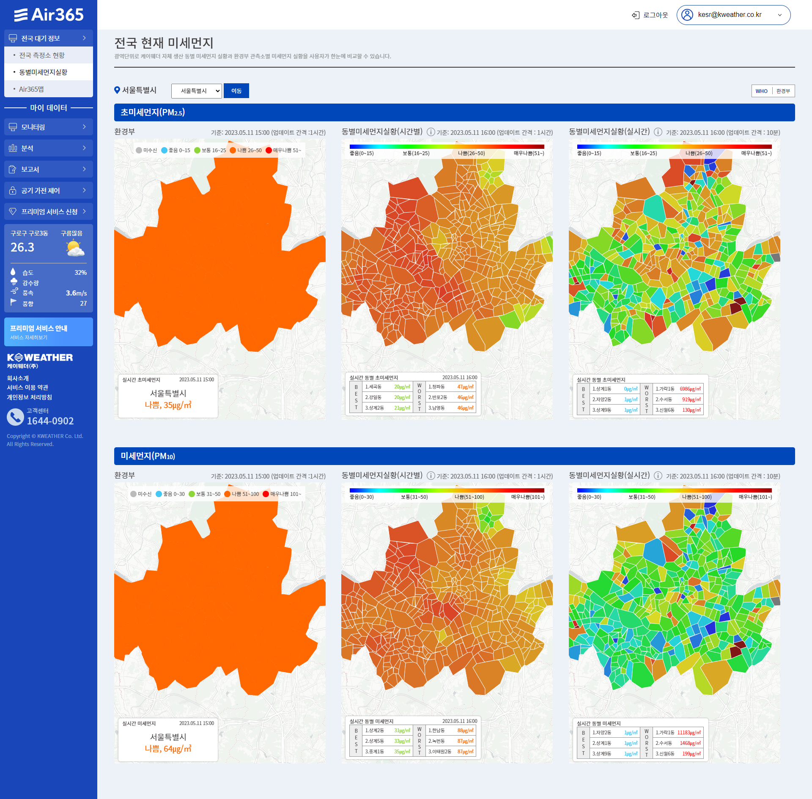This screenshot has height=799, width=812.
Task: Click info icon beside PM2.5 시간별 title
Action: 431,132
